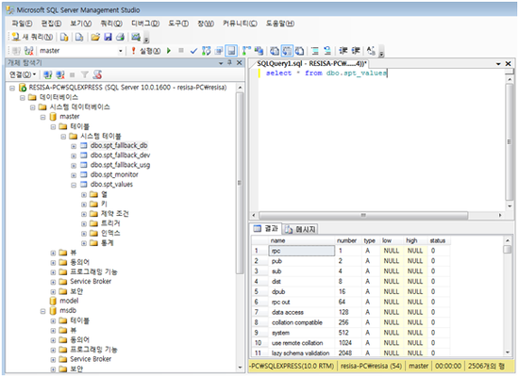
Task: Click the Object Explorer Filter funnel icon
Action: tap(85, 74)
